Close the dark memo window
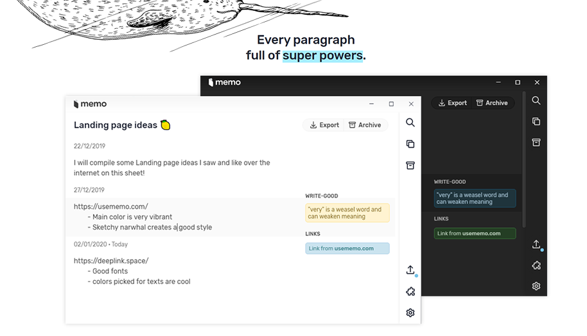The height and width of the screenshot is (336, 587). coord(537,82)
